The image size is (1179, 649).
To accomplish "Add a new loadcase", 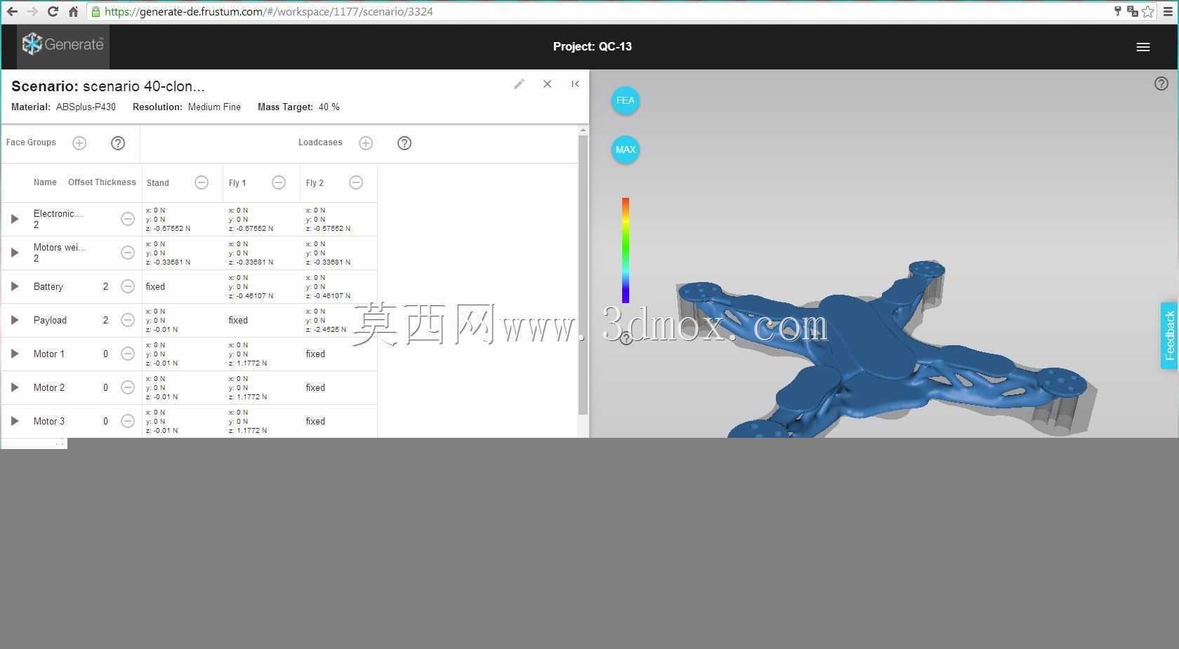I will click(366, 143).
